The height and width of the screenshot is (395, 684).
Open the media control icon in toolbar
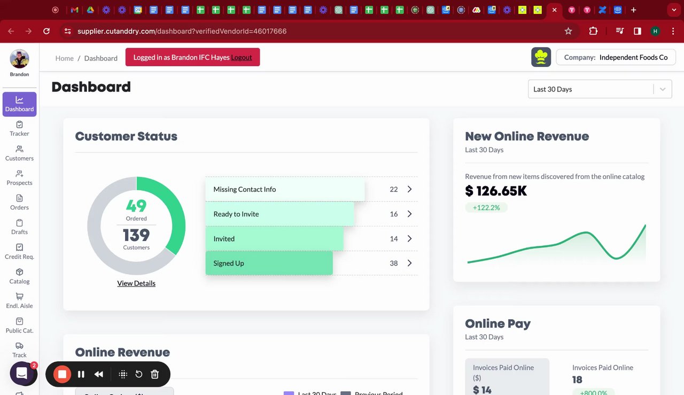(x=620, y=31)
